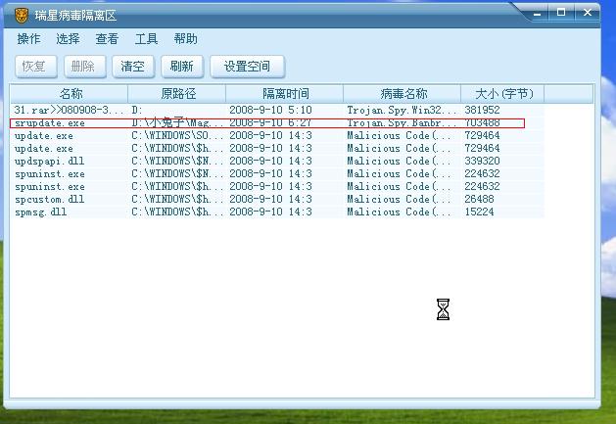Open the 选择 menu
Viewport: 616px width, 424px height.
tap(68, 39)
